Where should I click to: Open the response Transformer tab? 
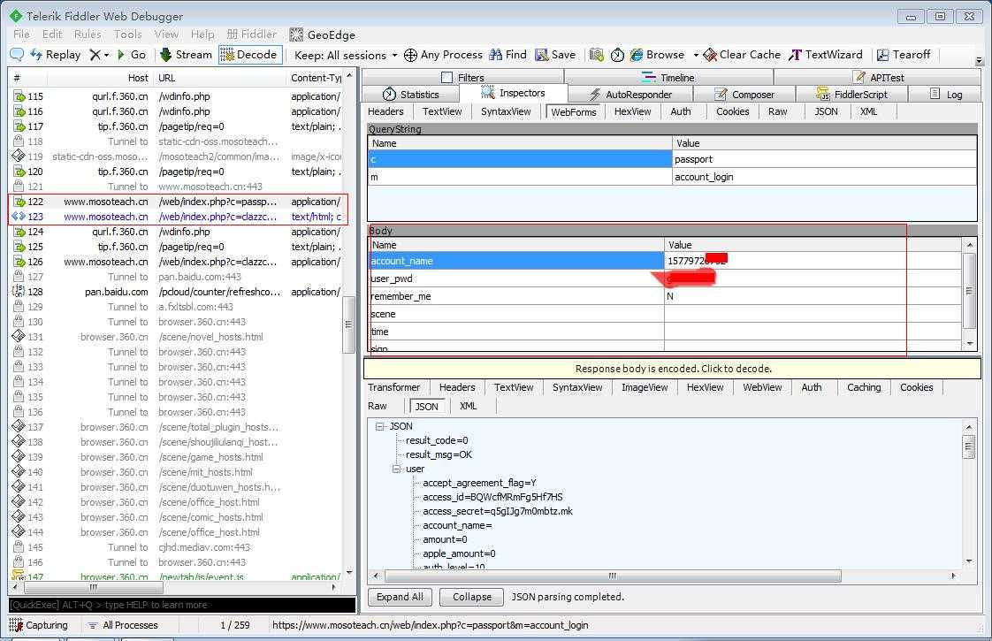[394, 387]
